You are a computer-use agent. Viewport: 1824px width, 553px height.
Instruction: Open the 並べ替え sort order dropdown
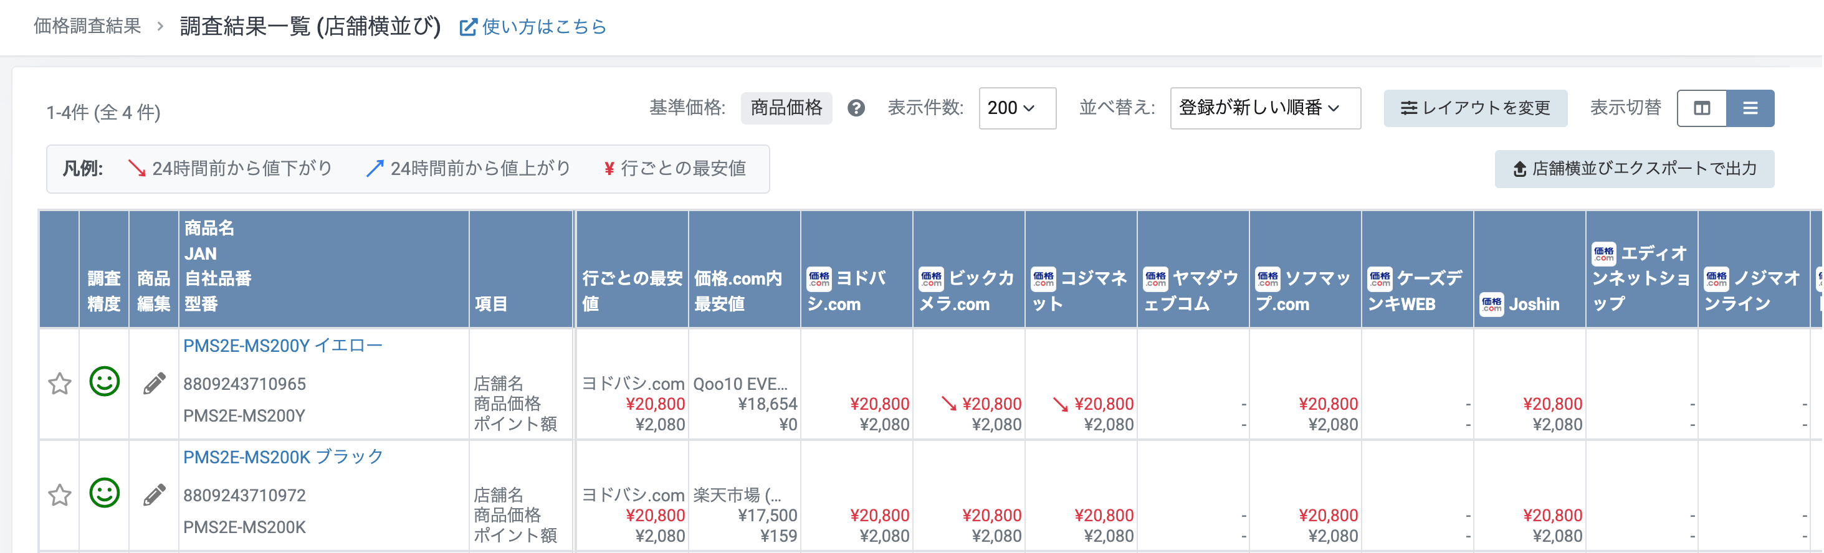1265,108
